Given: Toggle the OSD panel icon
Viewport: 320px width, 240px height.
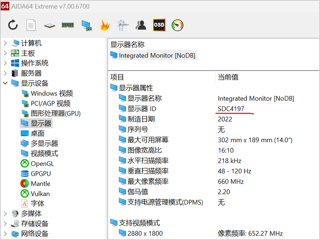Looking at the screenshot, I should 159,25.
